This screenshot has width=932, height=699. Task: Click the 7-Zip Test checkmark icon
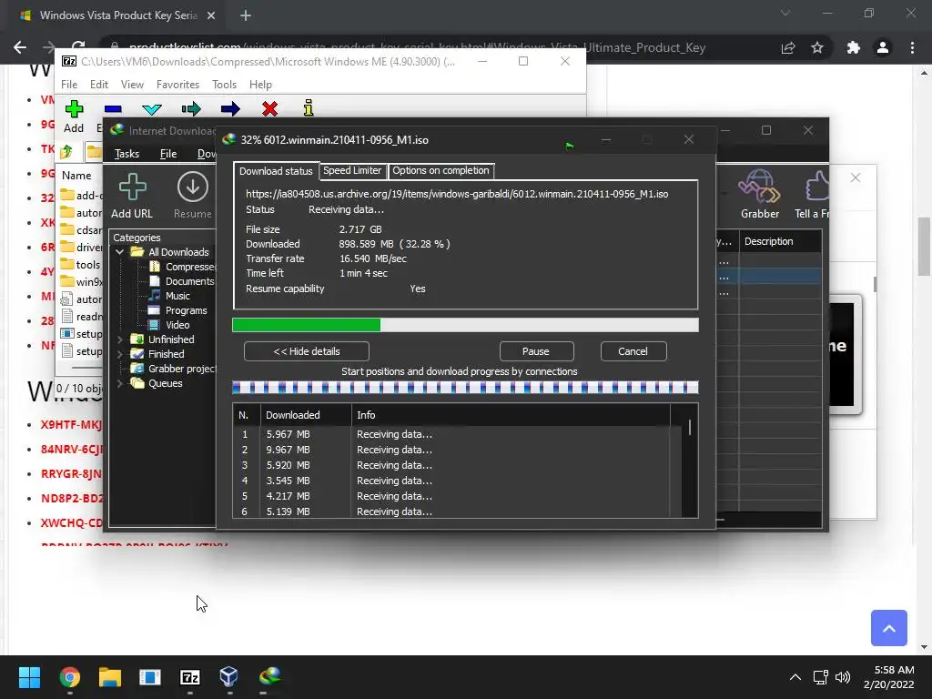[152, 109]
